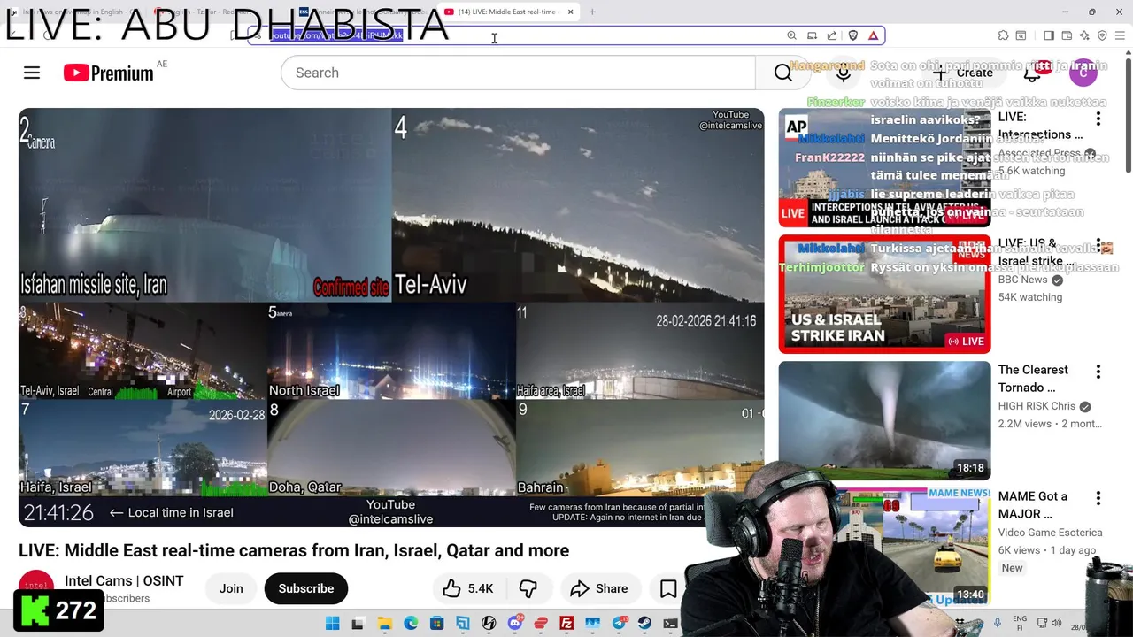Share the live stream video
The image size is (1133, 637).
tap(599, 588)
